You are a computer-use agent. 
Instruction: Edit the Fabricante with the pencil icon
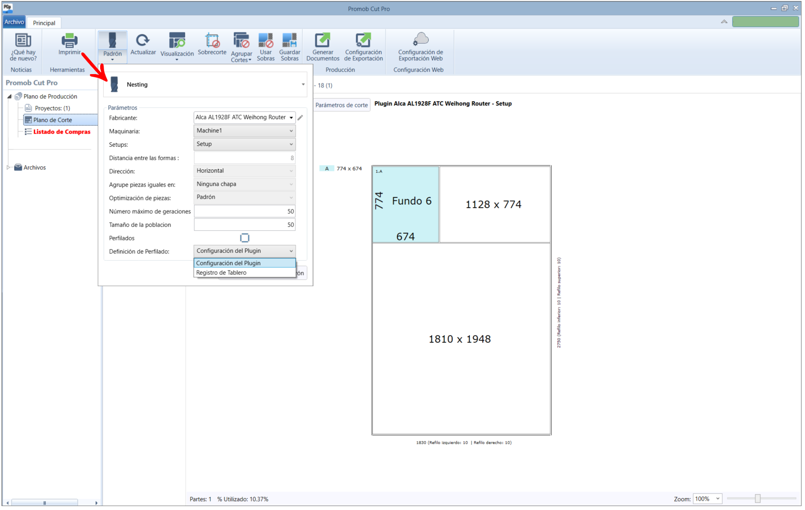[x=300, y=118]
